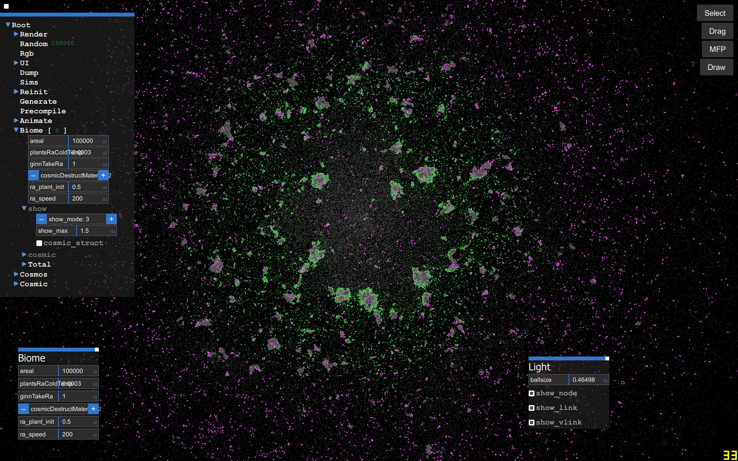Click x2 multiplier for ginnTakeRa in floating Biome panel
Screen dimensions: 738x461
[x=95, y=397]
